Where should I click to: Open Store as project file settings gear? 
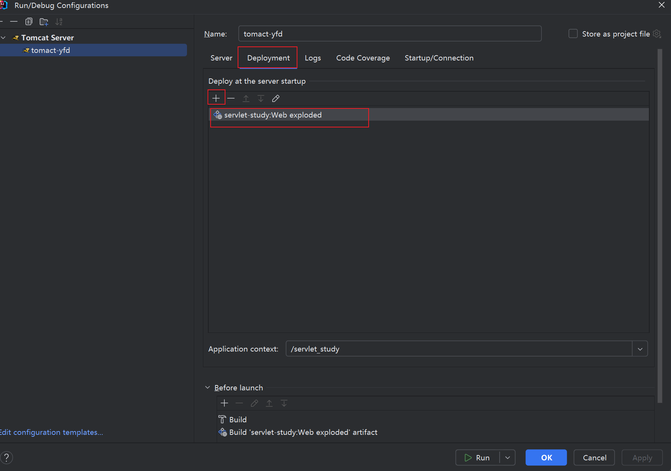pos(657,34)
